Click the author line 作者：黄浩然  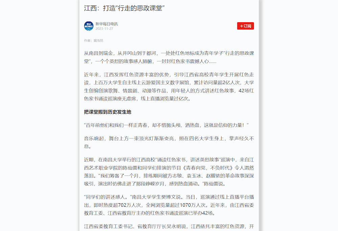94,40
